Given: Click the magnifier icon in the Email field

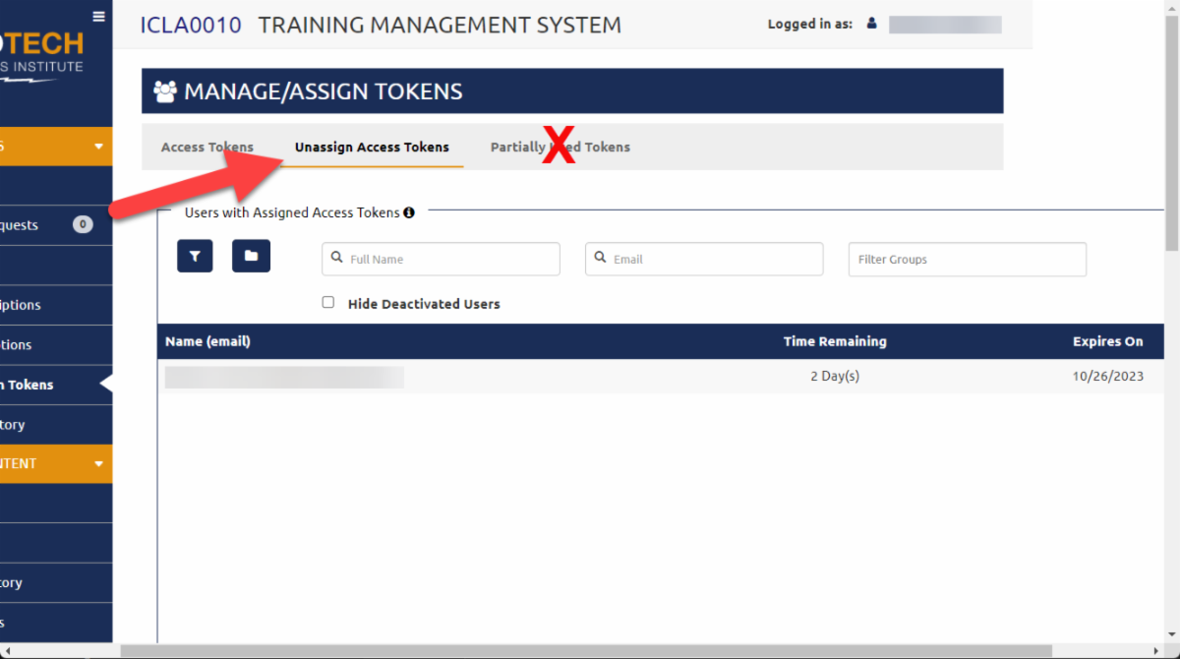Looking at the screenshot, I should pyautogui.click(x=601, y=258).
